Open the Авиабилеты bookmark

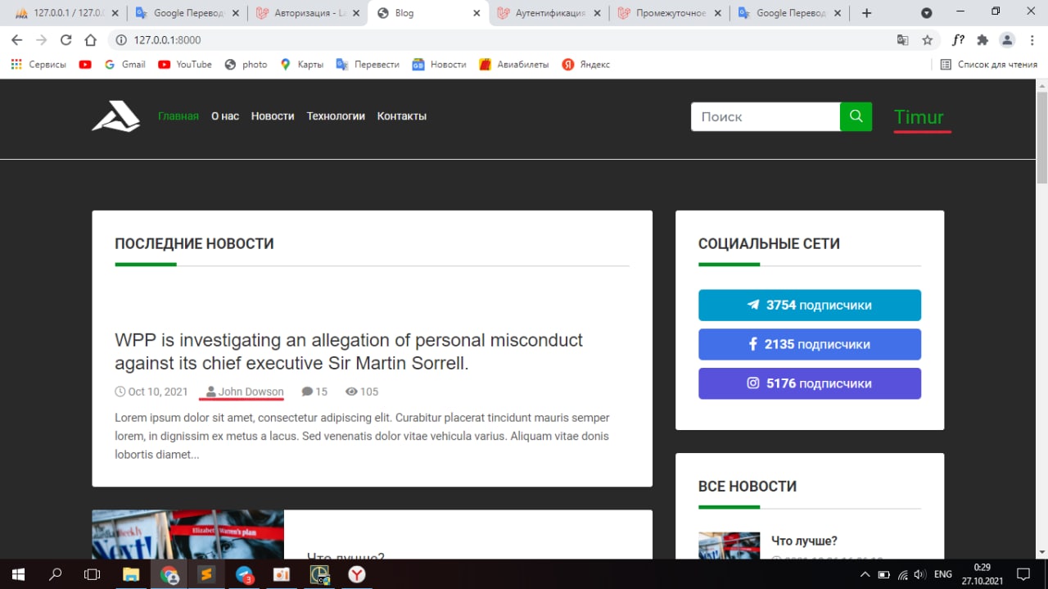click(514, 64)
